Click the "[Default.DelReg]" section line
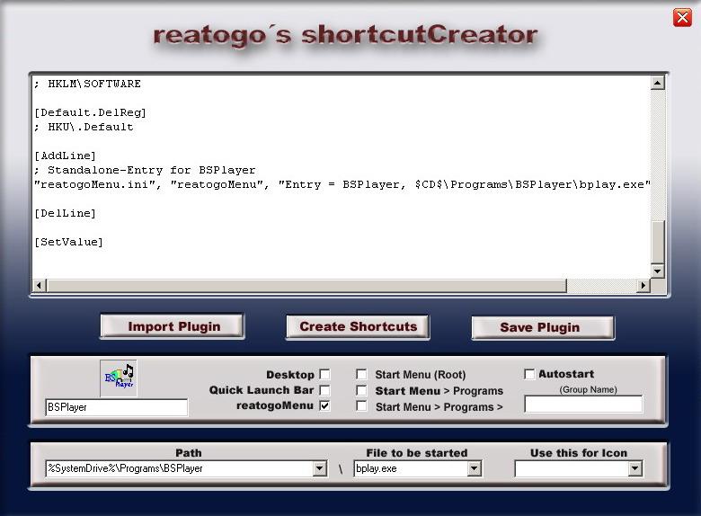This screenshot has width=701, height=516. tap(90, 112)
